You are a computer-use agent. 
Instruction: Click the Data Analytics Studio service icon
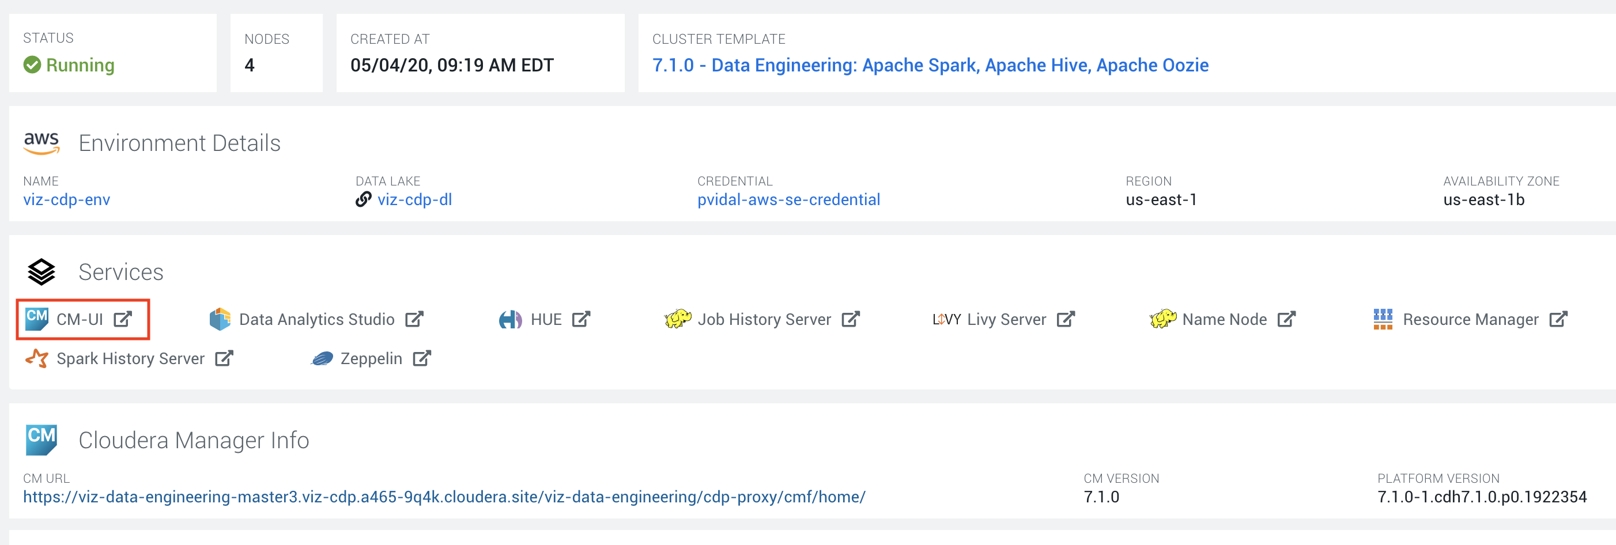click(x=221, y=319)
